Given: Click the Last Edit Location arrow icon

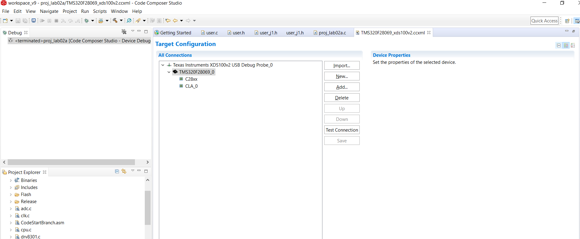Looking at the screenshot, I should 168,21.
